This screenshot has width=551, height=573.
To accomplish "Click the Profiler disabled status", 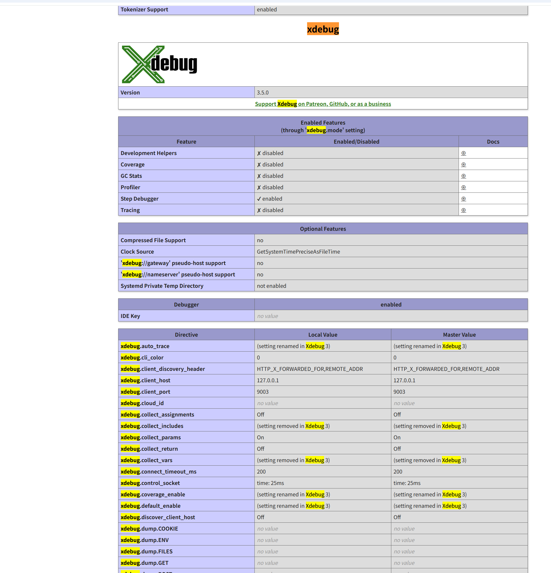I will (x=270, y=187).
